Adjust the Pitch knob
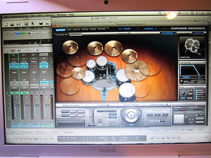The width and height of the screenshot is (211, 158). [183, 93]
